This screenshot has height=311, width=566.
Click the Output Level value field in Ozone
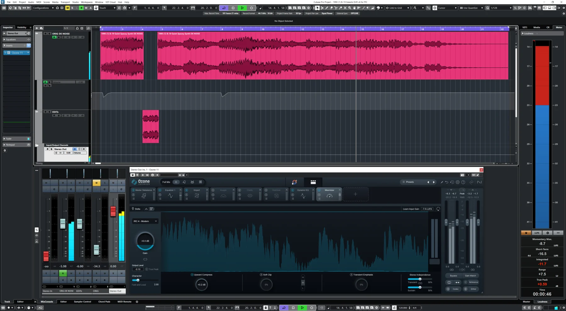pyautogui.click(x=138, y=269)
